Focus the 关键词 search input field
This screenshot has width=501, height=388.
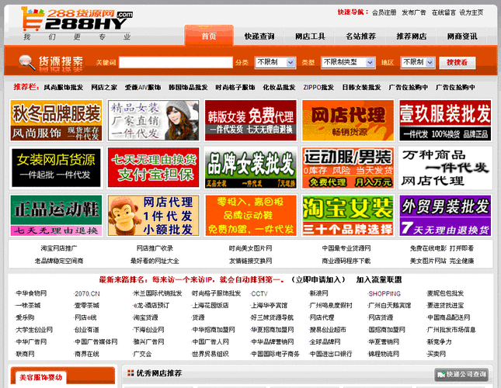pos(175,62)
